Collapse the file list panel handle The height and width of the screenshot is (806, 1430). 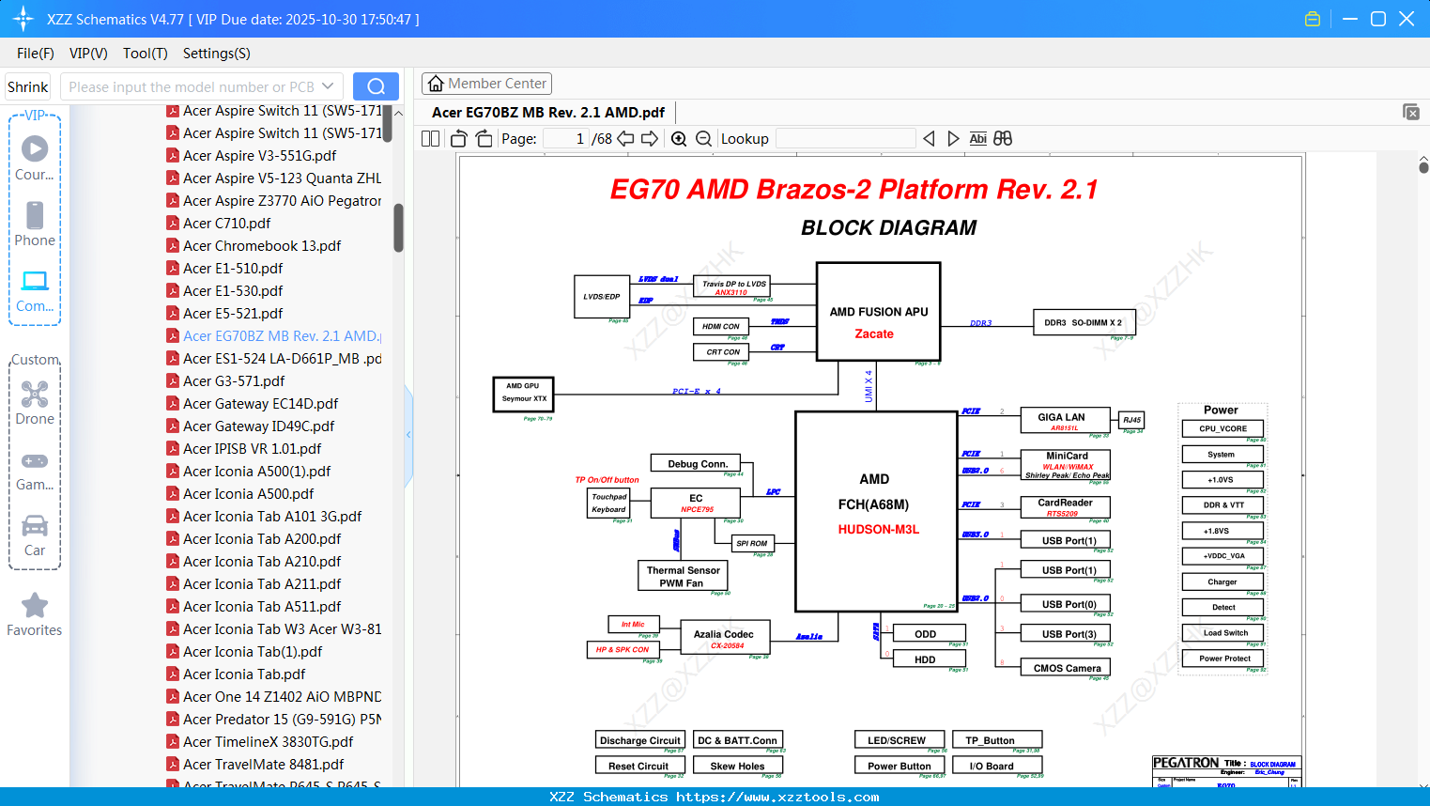[408, 435]
